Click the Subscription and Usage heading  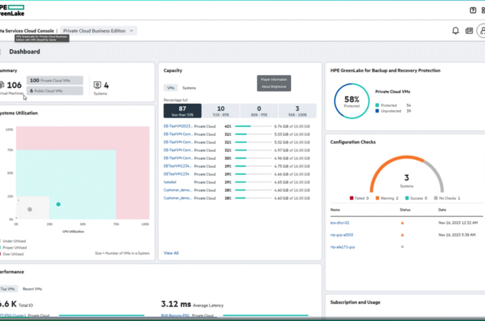tap(355, 302)
